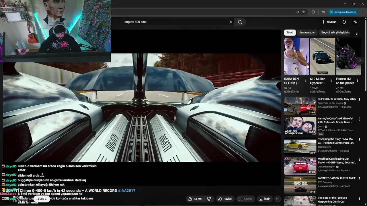Viewport: 367px width, 206px height.
Task: Open more video actions three-dot button
Action: click(x=278, y=199)
